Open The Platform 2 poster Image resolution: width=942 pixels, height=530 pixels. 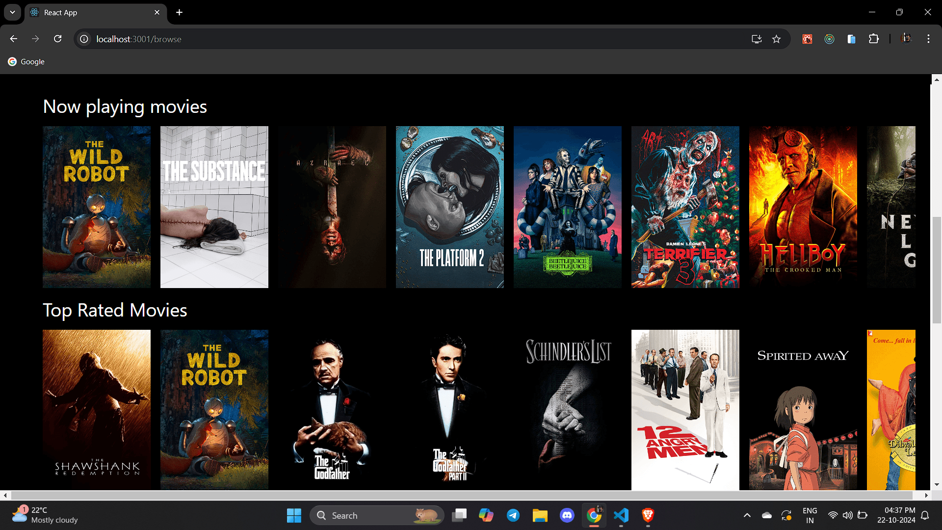pos(450,207)
